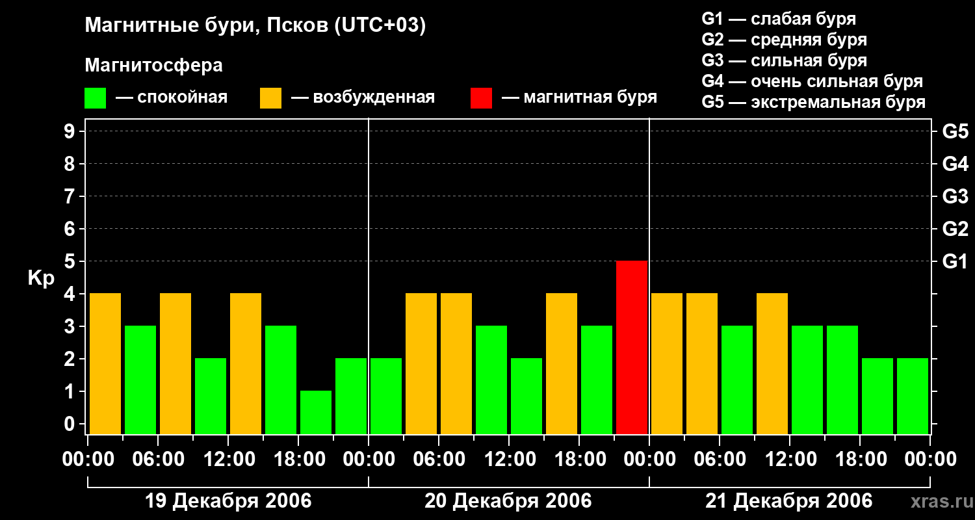Click the red 'магнитная буря' legend swatch
This screenshot has height=520, width=975.
pos(481,98)
